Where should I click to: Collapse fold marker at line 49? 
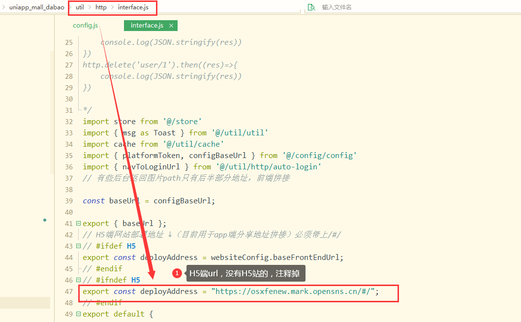[78, 314]
